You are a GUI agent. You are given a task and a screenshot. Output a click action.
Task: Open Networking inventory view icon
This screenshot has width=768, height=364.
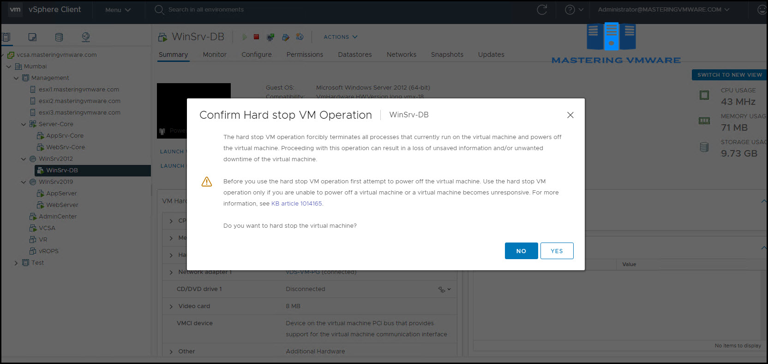86,37
